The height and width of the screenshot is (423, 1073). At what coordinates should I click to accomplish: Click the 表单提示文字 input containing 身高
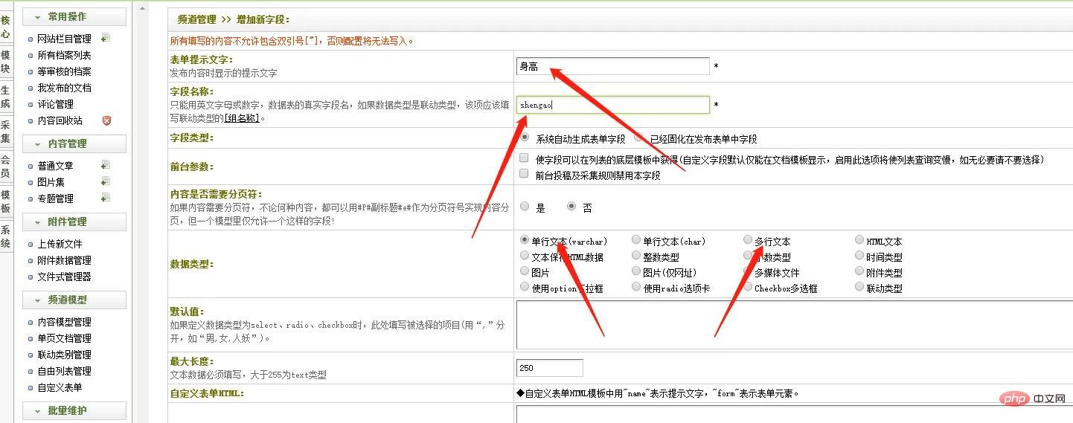[x=612, y=66]
